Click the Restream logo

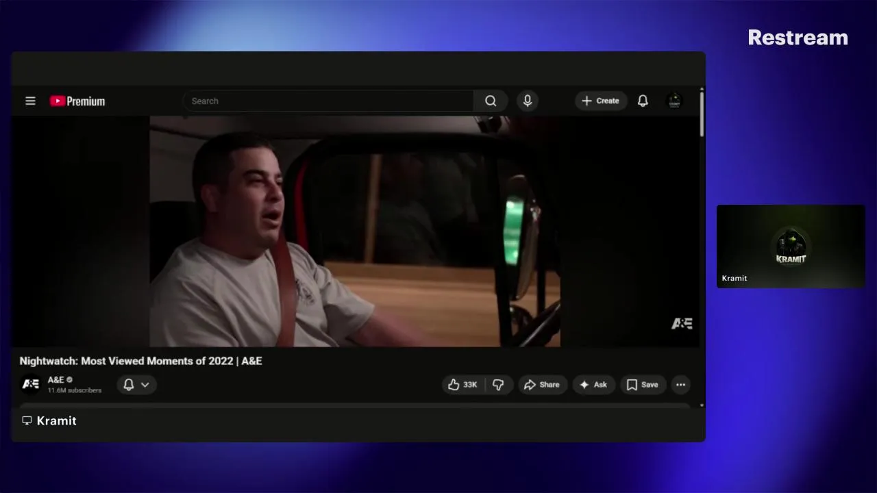[x=798, y=38]
